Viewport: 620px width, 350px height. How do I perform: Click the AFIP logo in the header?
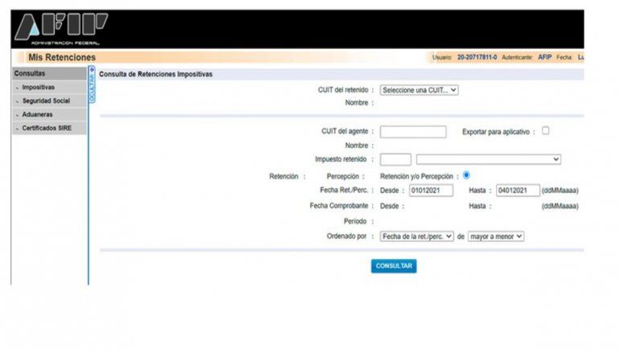coord(61,30)
